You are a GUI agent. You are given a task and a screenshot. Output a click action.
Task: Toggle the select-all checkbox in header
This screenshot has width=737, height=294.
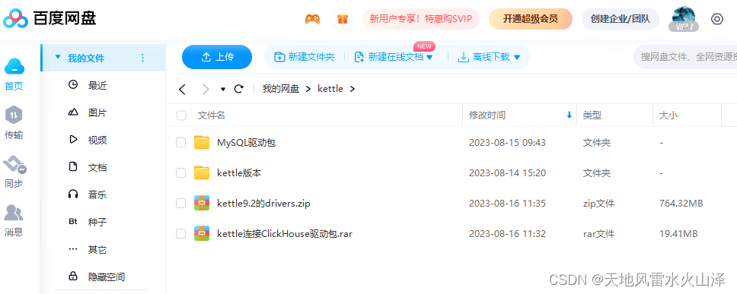pos(181,115)
